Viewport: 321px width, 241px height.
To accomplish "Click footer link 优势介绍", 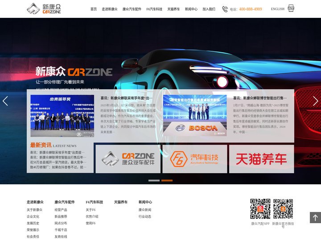I will [x=92, y=216].
